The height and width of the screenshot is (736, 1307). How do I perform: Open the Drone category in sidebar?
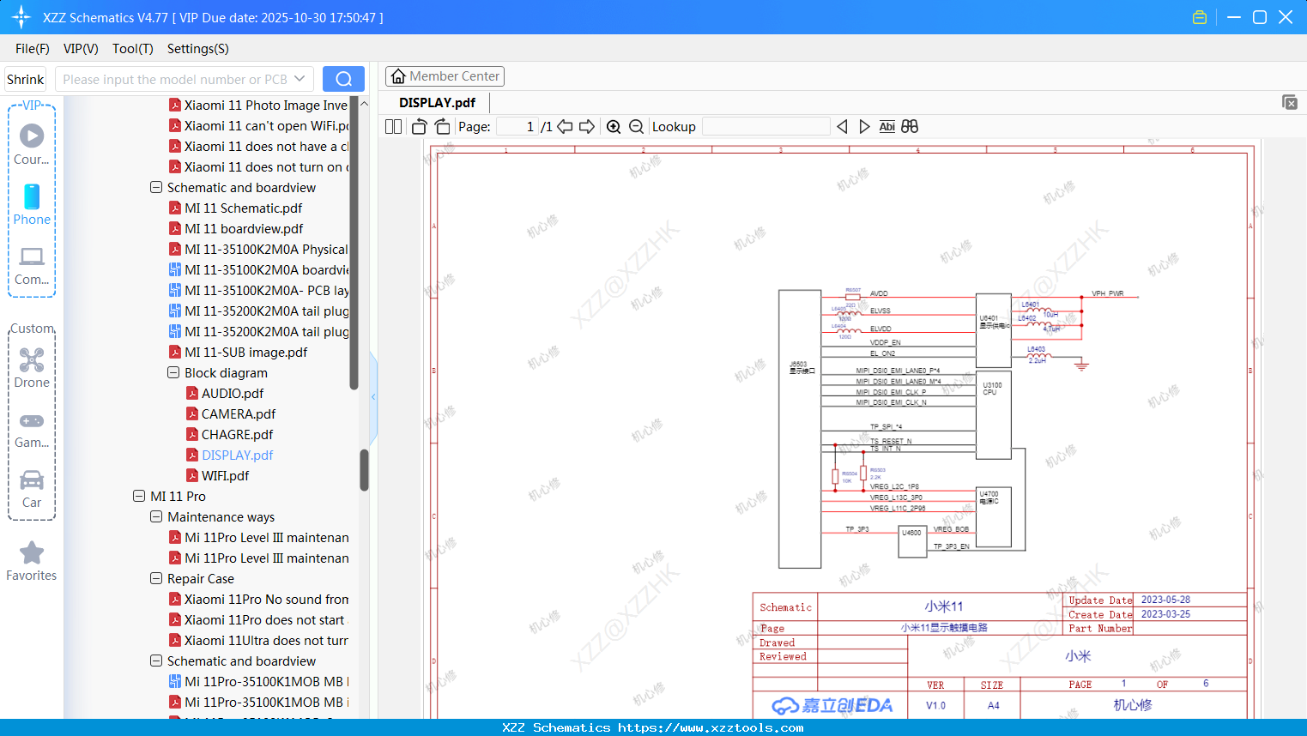tap(32, 368)
